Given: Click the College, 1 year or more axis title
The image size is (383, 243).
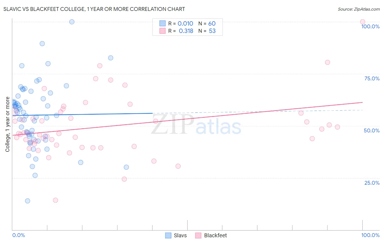Looking at the screenshot, I should [8, 124].
